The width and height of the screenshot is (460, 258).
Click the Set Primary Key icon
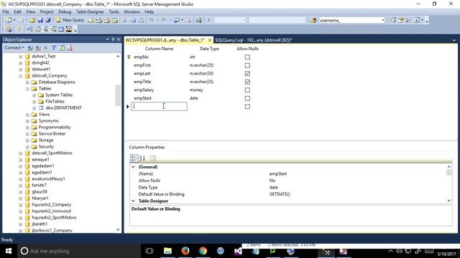pyautogui.click(x=19, y=29)
